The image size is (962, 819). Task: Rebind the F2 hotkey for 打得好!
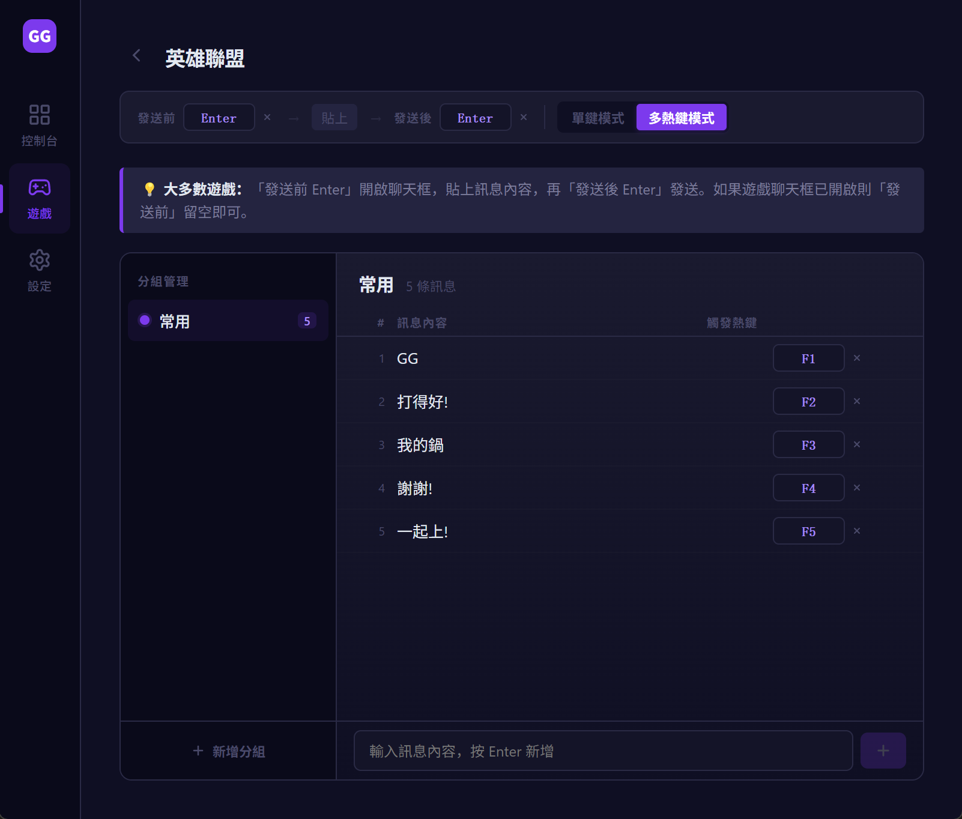tap(808, 402)
